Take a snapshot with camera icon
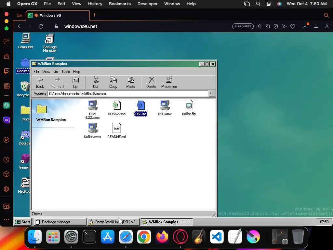 (x=267, y=26)
